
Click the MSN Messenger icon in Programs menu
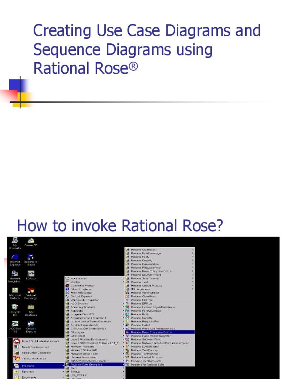pyautogui.click(x=67, y=293)
